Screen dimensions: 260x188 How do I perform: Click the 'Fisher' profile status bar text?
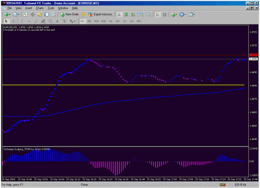(x=84, y=185)
